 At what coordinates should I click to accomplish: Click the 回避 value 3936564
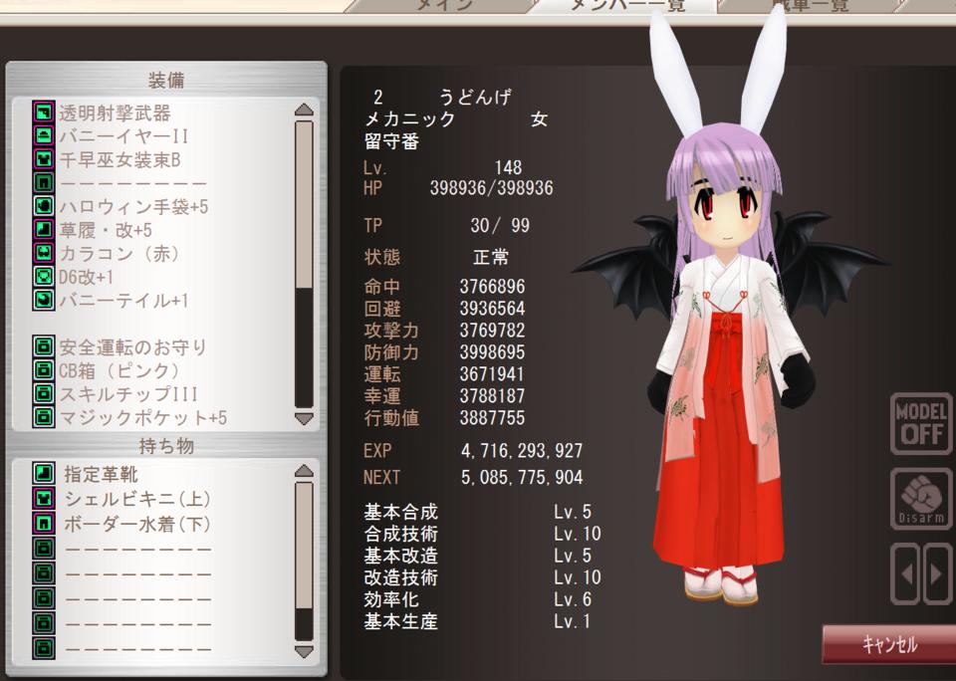492,308
